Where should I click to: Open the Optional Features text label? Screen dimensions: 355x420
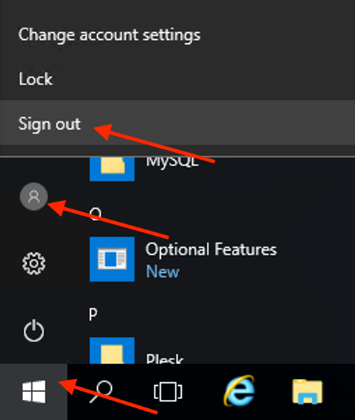(x=211, y=250)
